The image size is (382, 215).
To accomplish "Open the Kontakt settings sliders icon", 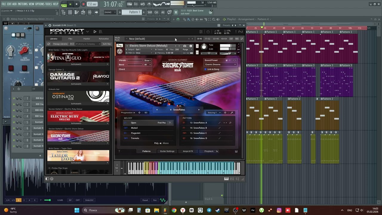I will point(201,32).
